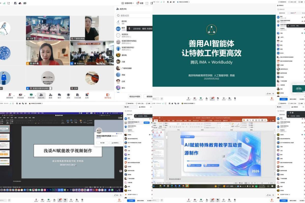
Task: Click the 设置 settings icon at the top
Action: pos(140,3)
